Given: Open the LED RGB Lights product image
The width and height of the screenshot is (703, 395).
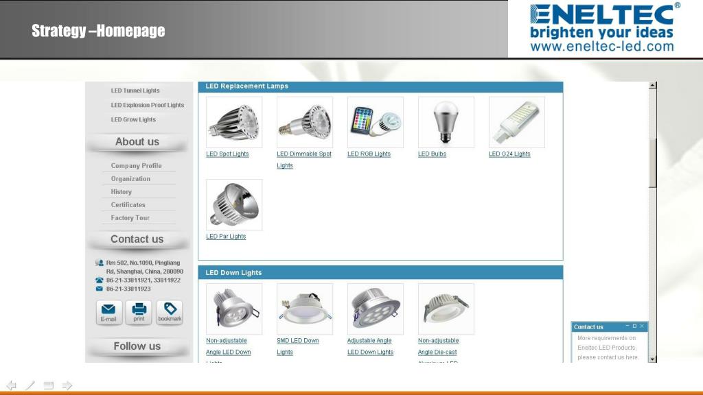Looking at the screenshot, I should click(x=376, y=122).
